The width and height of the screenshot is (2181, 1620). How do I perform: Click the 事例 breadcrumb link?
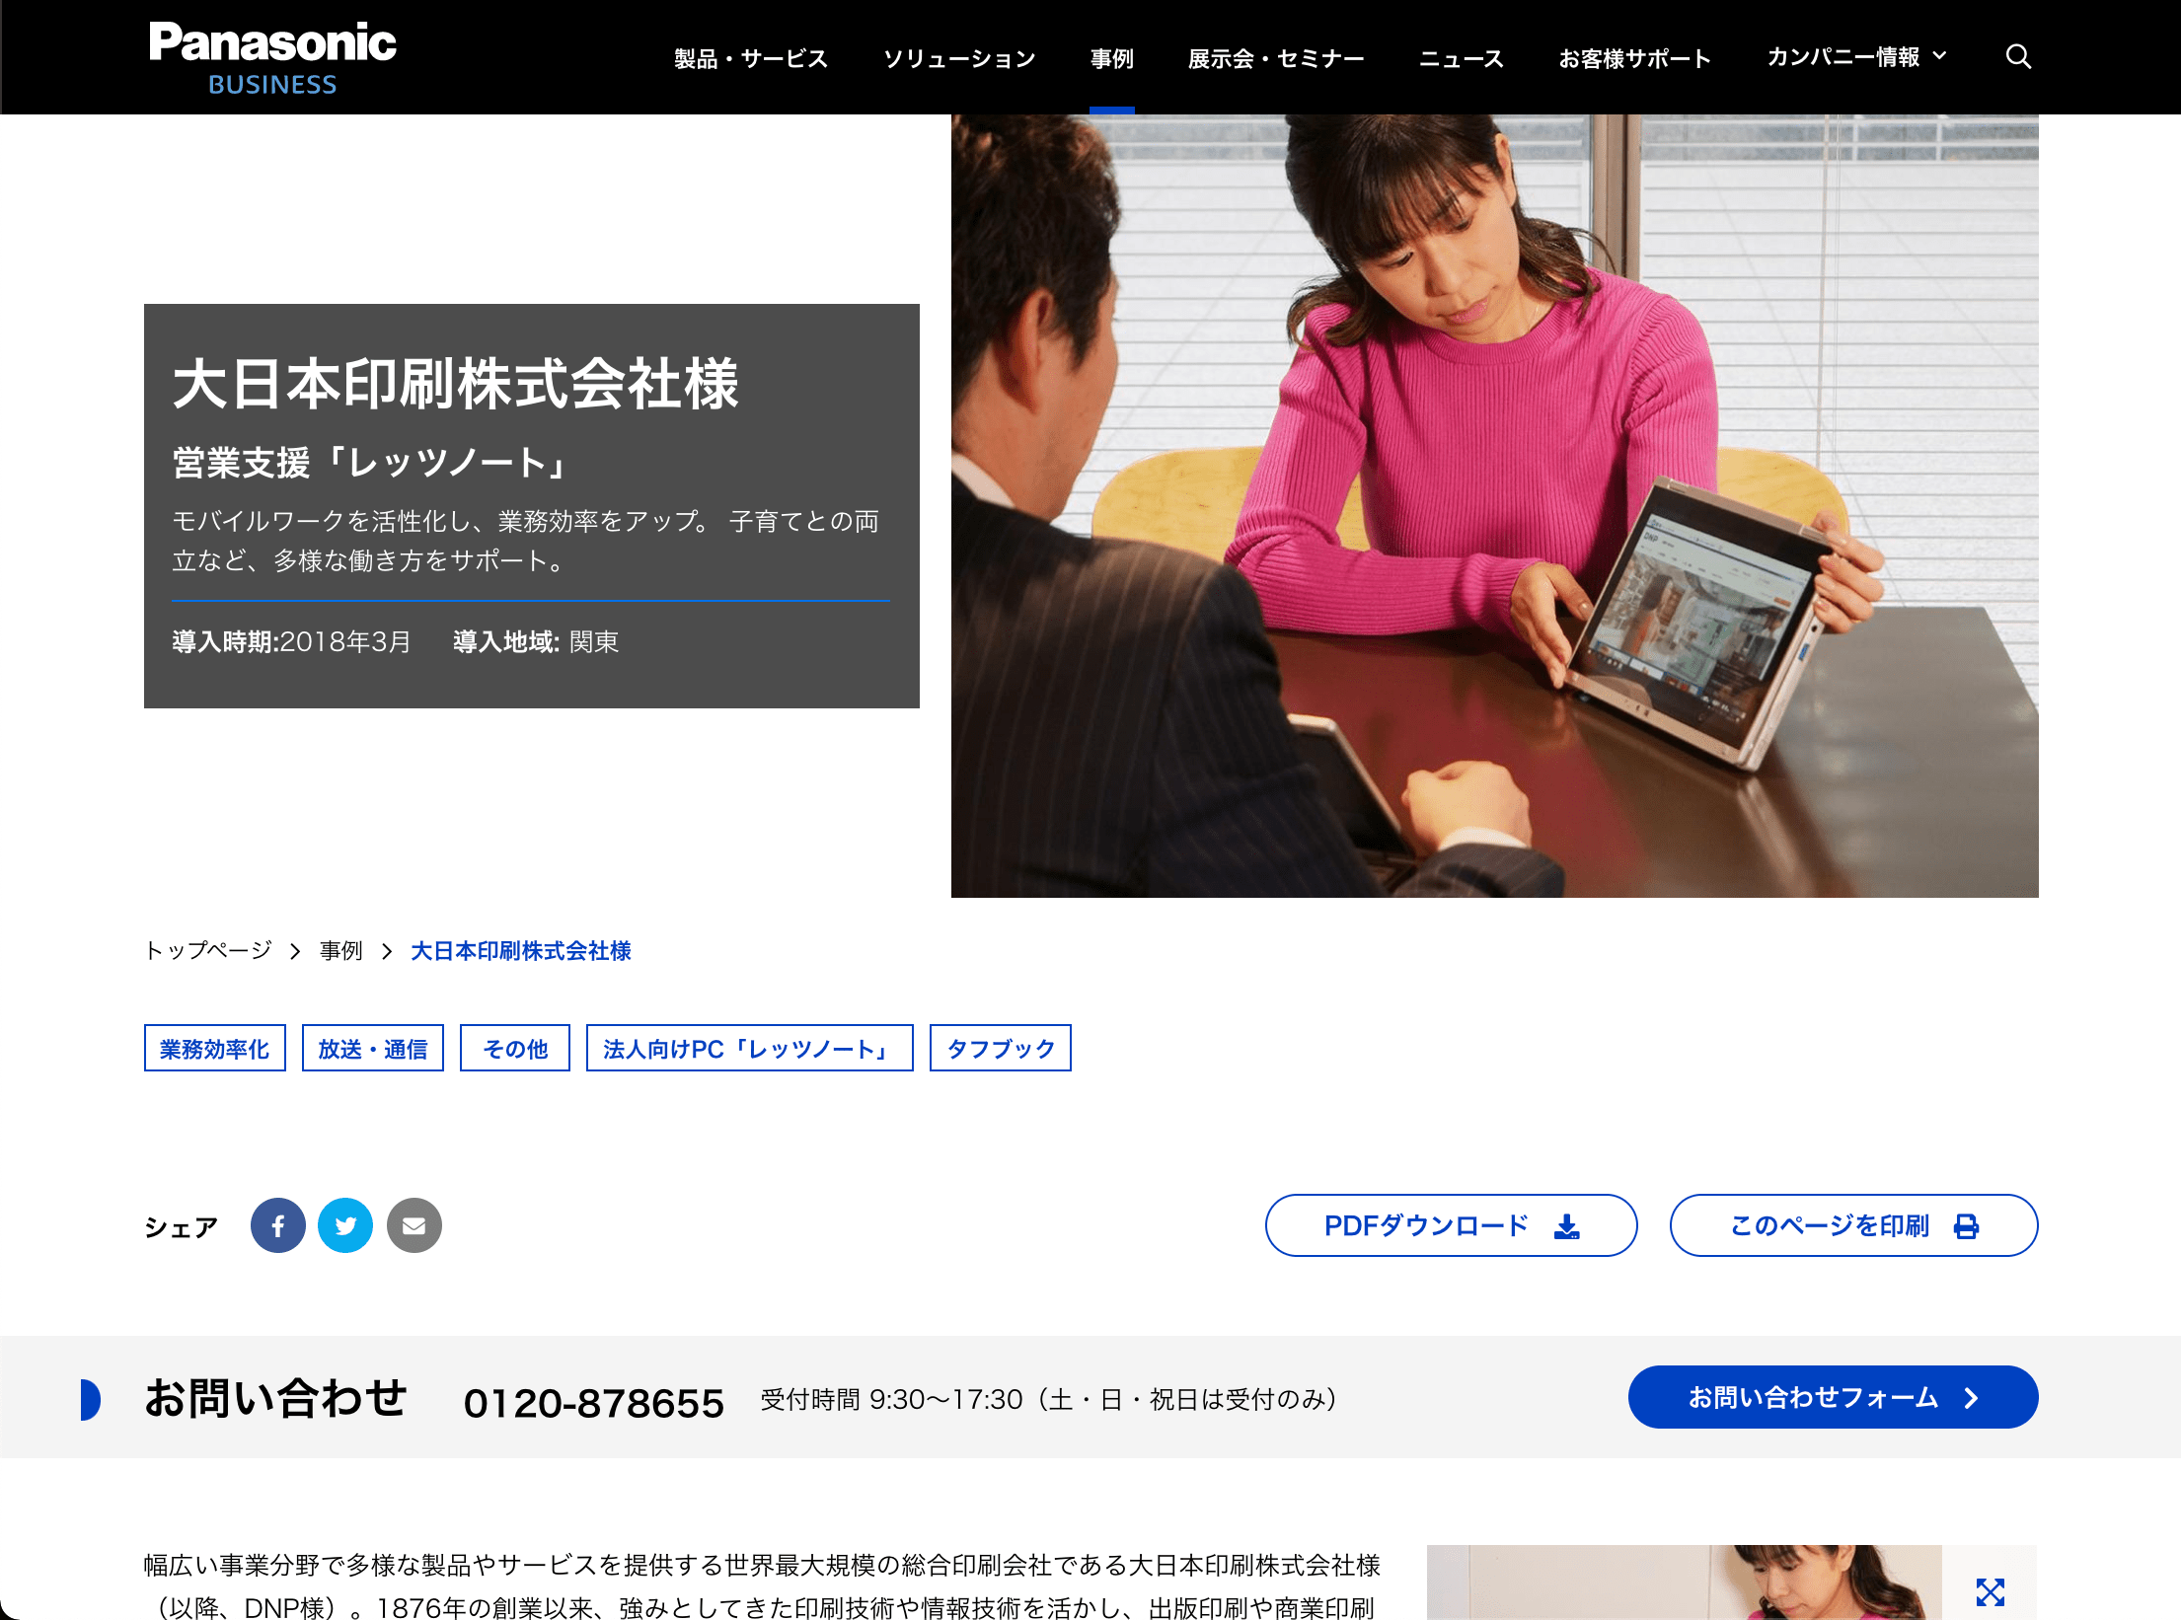341,950
